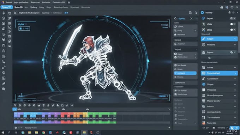Viewport: 240px width, 135px height.
Task: Click the window icon left of the viewport search magnifier
Action: click(x=190, y=13)
